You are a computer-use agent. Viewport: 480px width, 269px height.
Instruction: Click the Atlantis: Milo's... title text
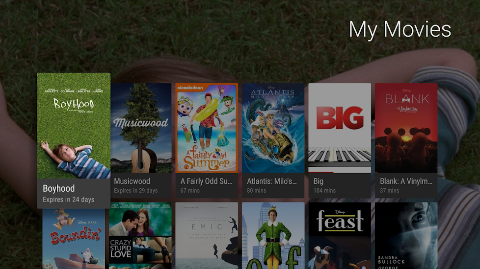(272, 181)
